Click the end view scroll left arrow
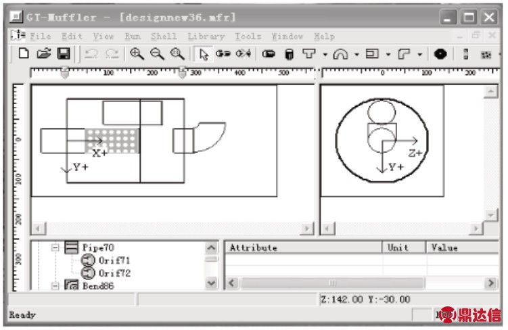The height and width of the screenshot is (330, 508). [x=328, y=229]
